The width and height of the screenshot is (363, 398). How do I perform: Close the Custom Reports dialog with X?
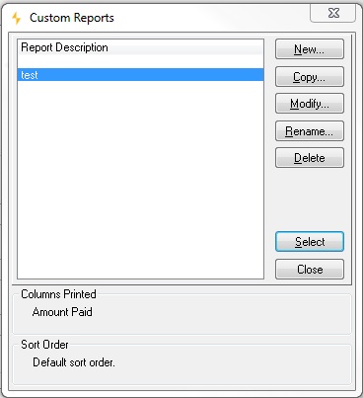(x=332, y=14)
